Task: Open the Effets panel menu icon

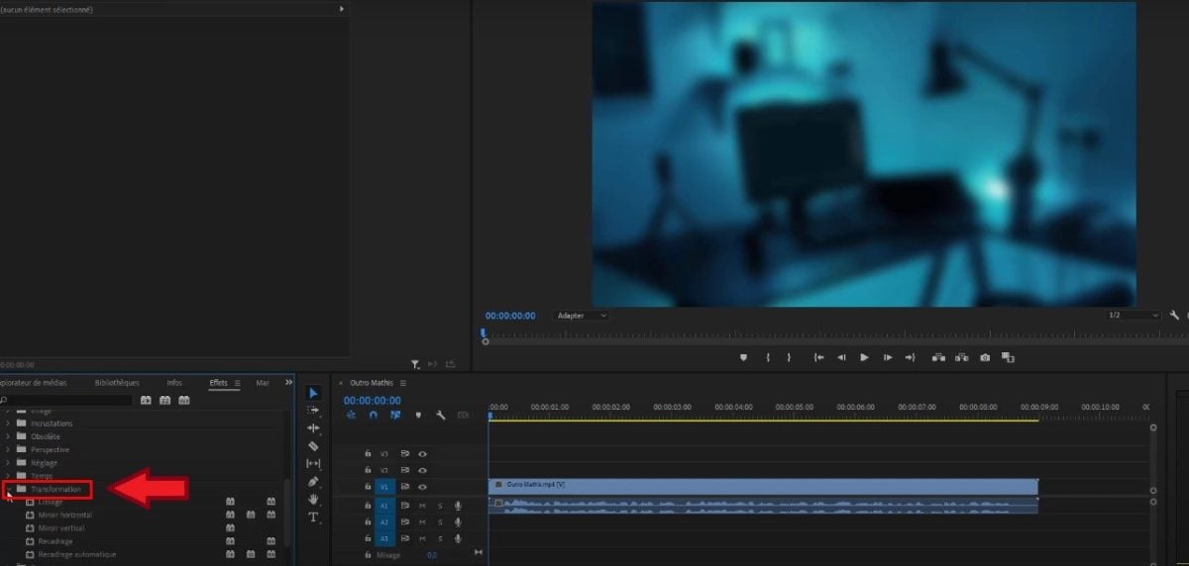Action: (238, 383)
